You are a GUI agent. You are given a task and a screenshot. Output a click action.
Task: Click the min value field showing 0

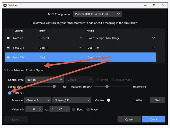tap(34, 109)
